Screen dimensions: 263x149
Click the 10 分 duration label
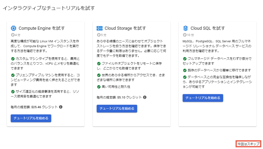pyautogui.click(x=190, y=35)
